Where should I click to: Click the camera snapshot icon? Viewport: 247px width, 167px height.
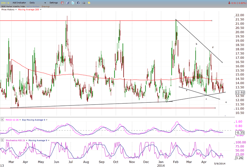click(x=84, y=3)
